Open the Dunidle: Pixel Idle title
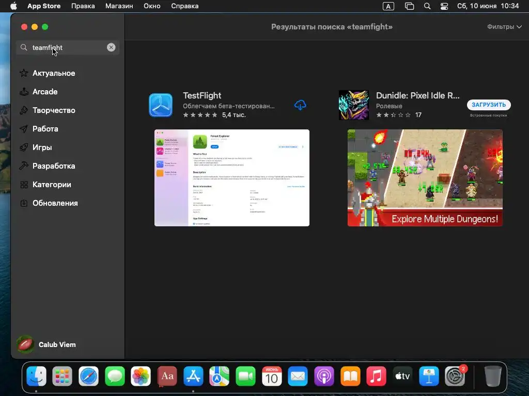The height and width of the screenshot is (396, 529). tap(417, 95)
